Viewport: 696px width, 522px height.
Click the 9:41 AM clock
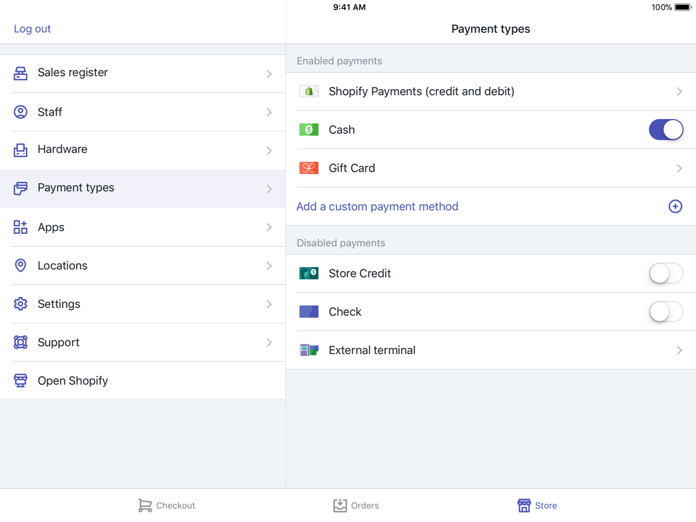point(349,7)
